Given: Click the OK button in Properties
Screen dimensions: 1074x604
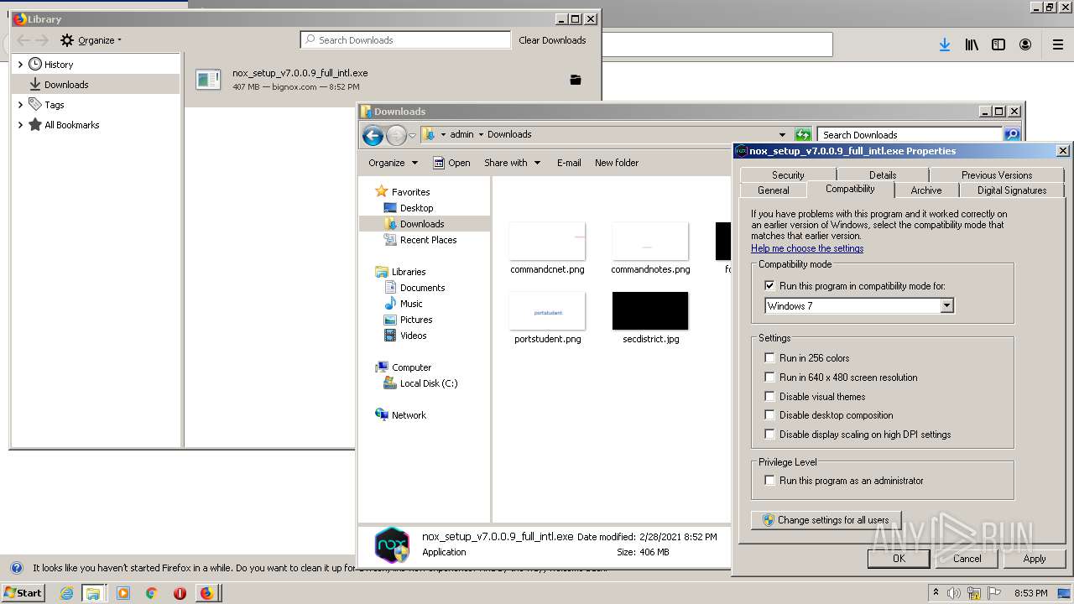Looking at the screenshot, I should (899, 559).
